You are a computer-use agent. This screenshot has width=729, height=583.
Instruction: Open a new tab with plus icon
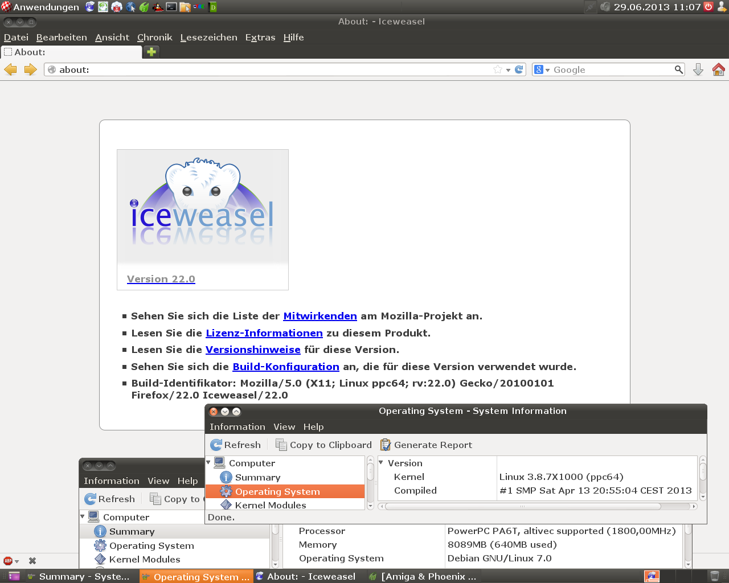click(x=151, y=52)
